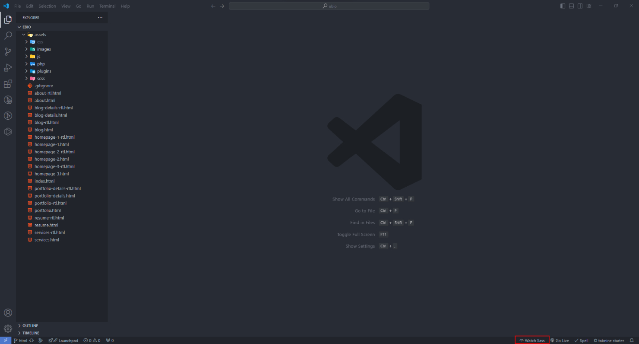This screenshot has width=639, height=344.
Task: Expand the css folder
Action: [x=62, y=42]
